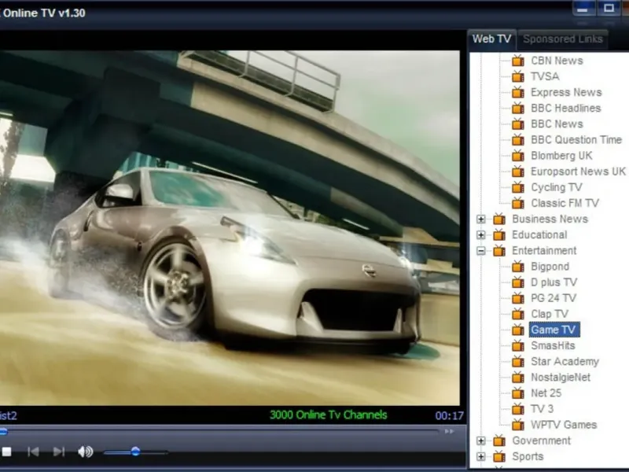The width and height of the screenshot is (629, 472).
Task: Click the TV icon beside PG 24 TV
Action: pyautogui.click(x=518, y=298)
